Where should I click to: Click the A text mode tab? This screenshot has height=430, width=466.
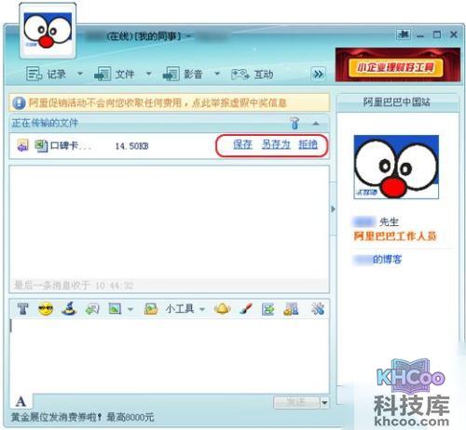pos(21,401)
